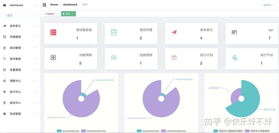This screenshot has width=279, height=133.
Task: Click the code window icon beside 环境管理
Action: tap(5, 37)
